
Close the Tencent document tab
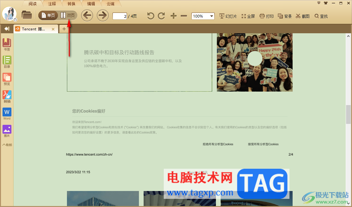(53, 29)
